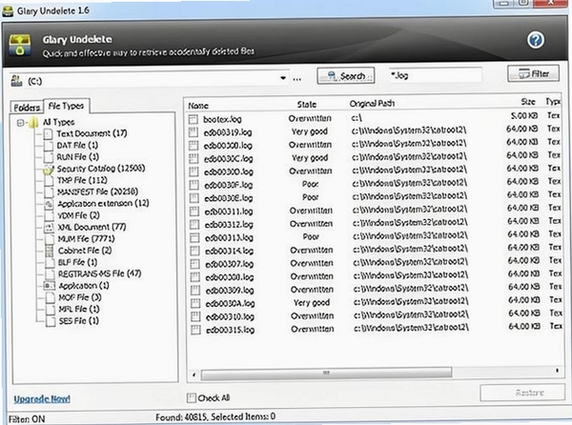
Task: Select the edb00307.log file name
Action: tap(230, 264)
